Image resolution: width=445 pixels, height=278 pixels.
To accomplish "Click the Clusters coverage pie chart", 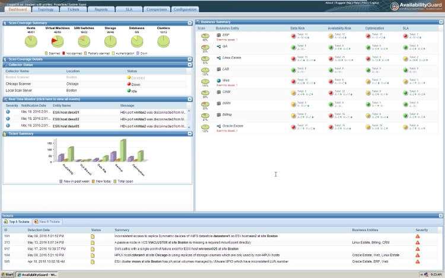I will click(164, 41).
